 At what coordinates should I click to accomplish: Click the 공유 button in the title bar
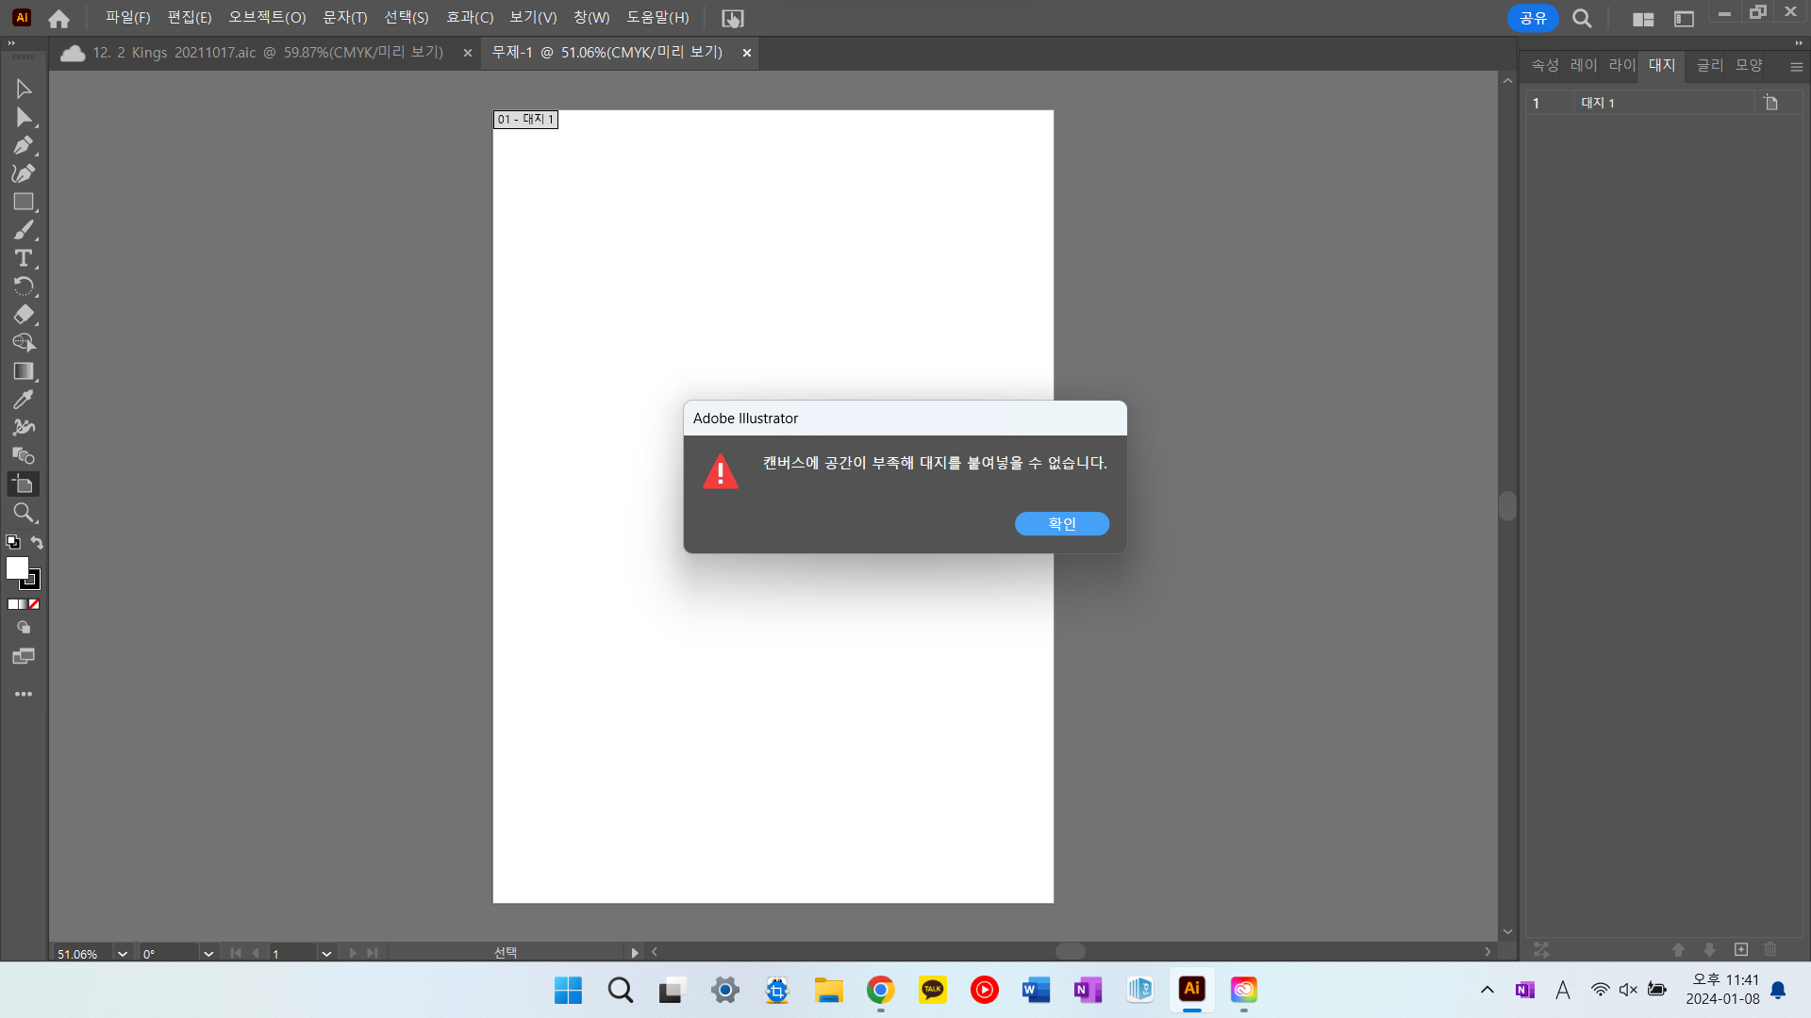coord(1532,17)
